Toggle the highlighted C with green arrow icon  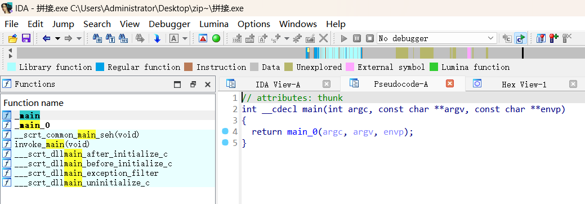point(520,38)
